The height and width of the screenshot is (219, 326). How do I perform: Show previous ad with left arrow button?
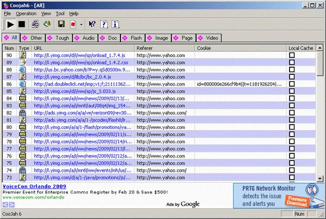(x=5, y=205)
